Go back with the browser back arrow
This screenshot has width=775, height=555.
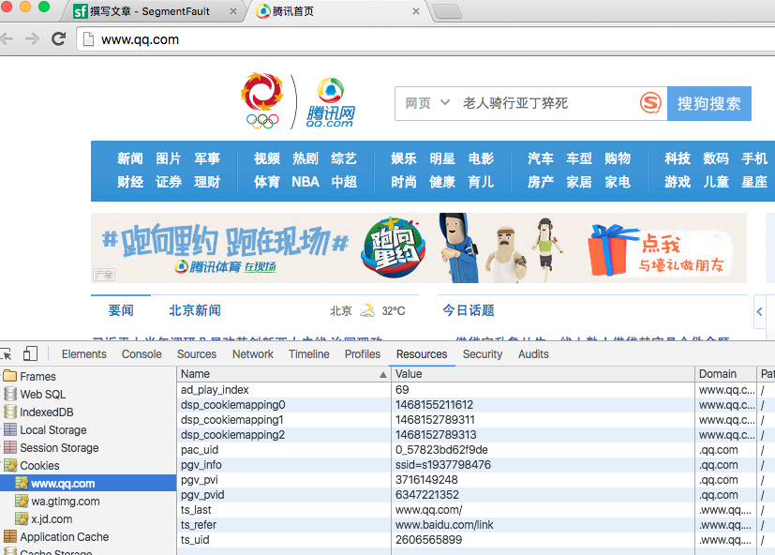click(x=7, y=39)
